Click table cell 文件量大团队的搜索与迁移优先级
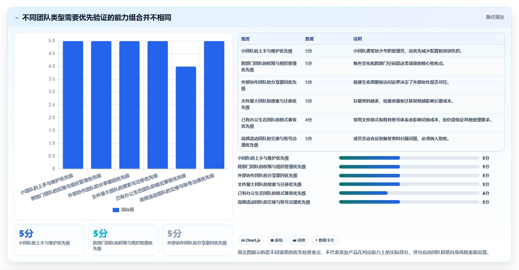This screenshot has width=519, height=270. coord(269,104)
